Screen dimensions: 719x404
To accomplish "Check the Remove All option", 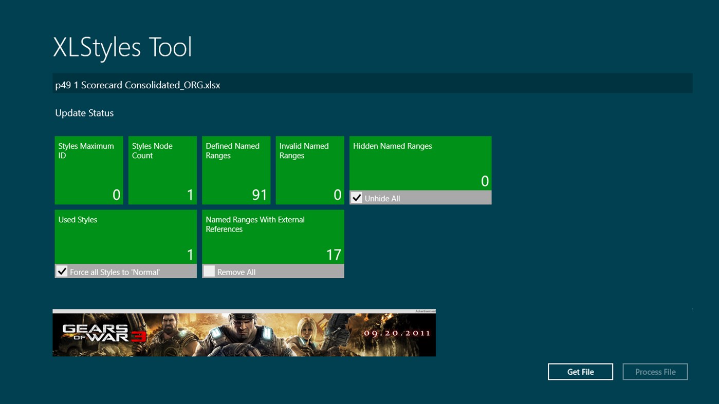I will (209, 272).
